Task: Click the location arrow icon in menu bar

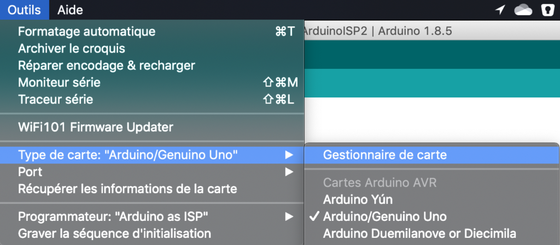Action: pos(500,10)
